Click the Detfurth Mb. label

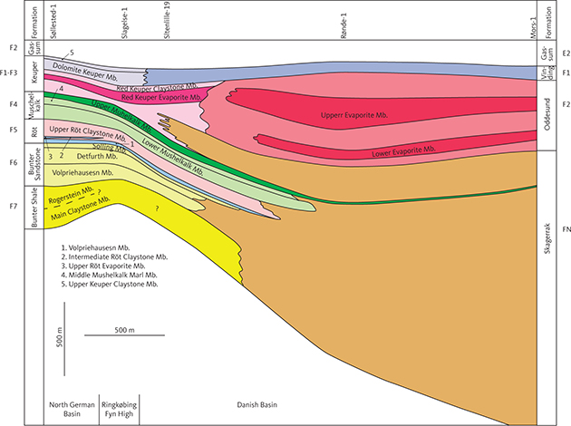[x=97, y=156]
